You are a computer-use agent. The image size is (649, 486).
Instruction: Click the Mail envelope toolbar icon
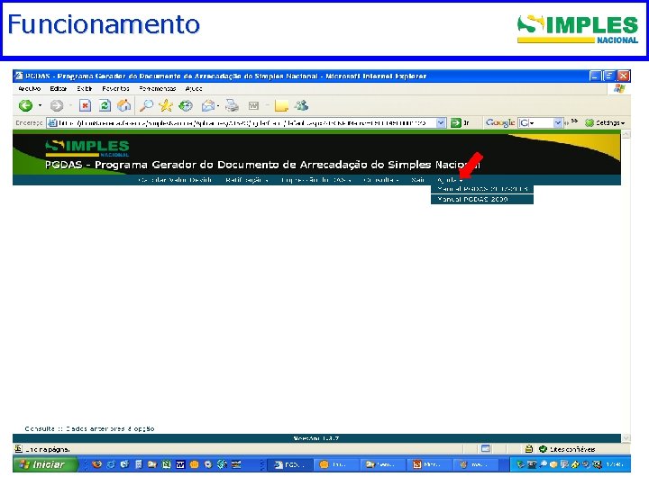click(208, 106)
